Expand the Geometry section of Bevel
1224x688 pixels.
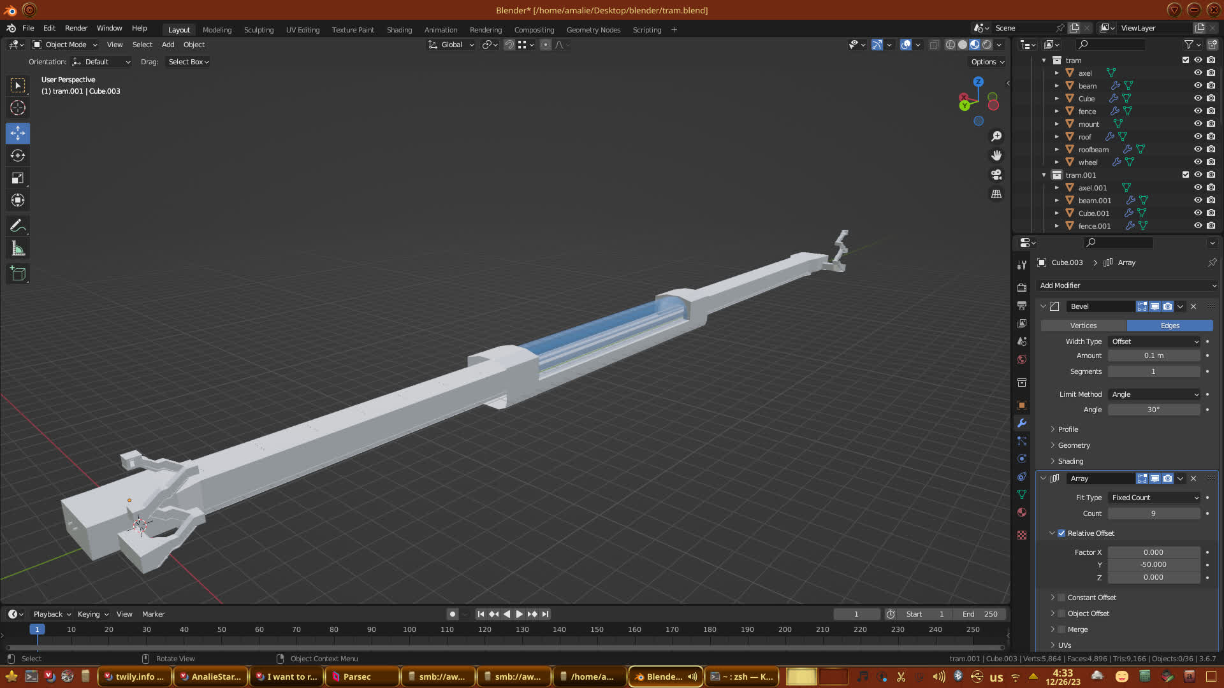(x=1074, y=445)
